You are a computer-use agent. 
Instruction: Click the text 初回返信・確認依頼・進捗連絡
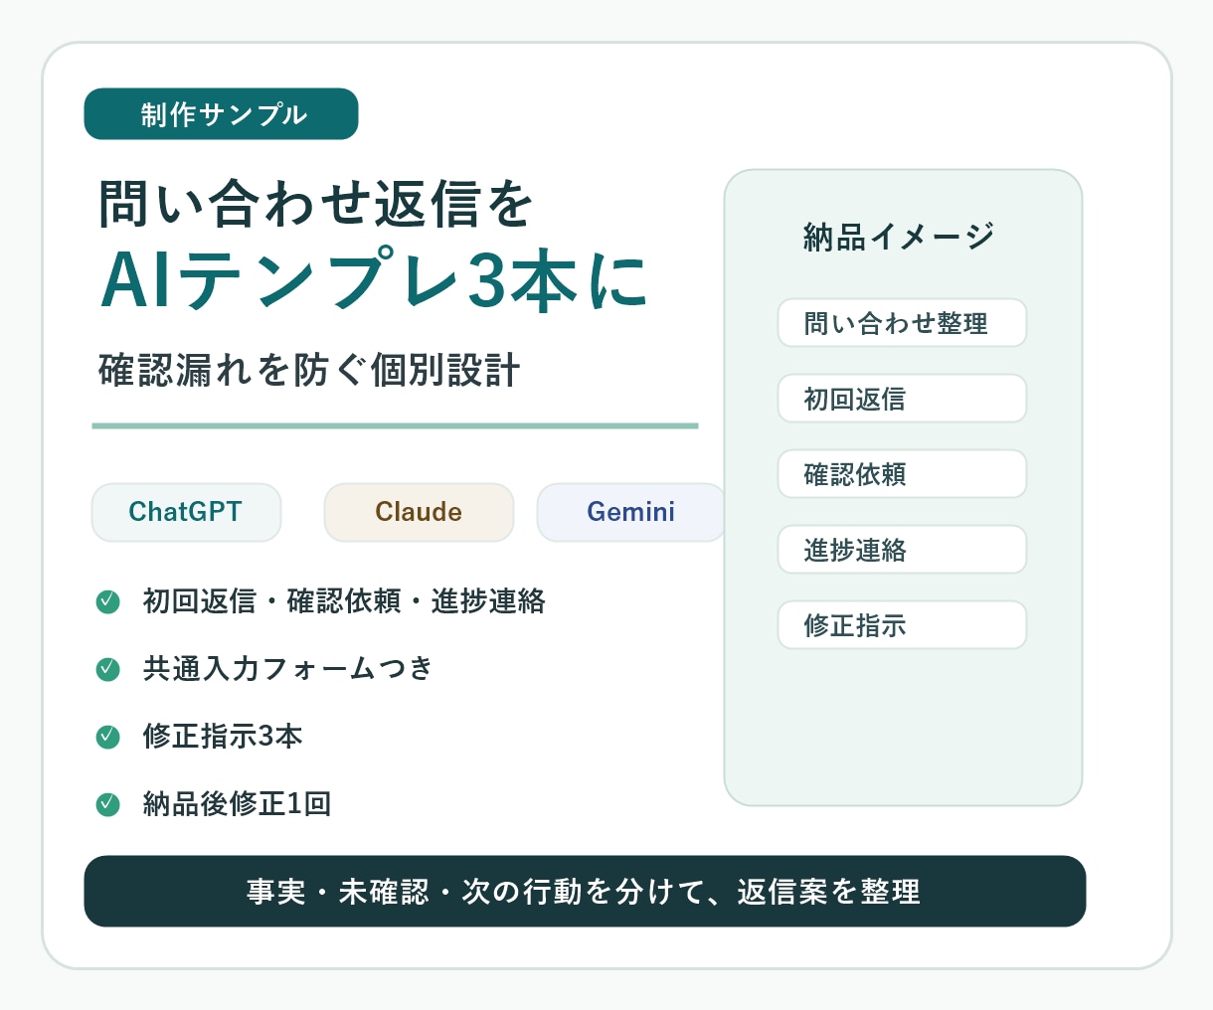tap(344, 601)
